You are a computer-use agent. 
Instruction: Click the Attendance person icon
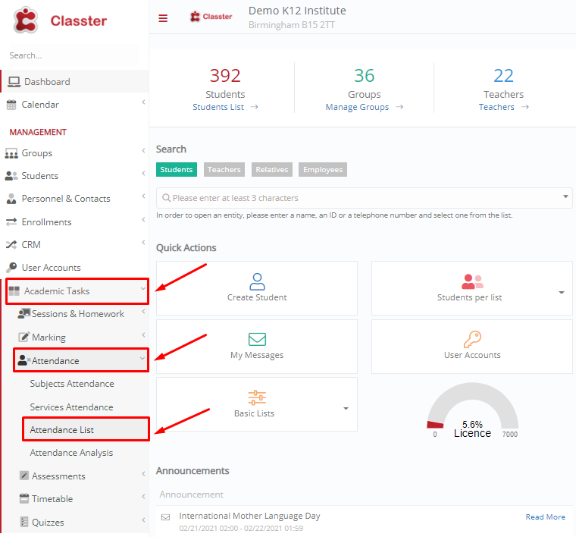[x=24, y=360]
